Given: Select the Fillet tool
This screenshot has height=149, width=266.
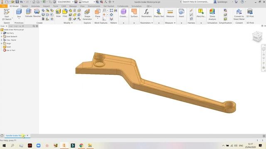Looking at the screenshot, I should click(x=65, y=13).
